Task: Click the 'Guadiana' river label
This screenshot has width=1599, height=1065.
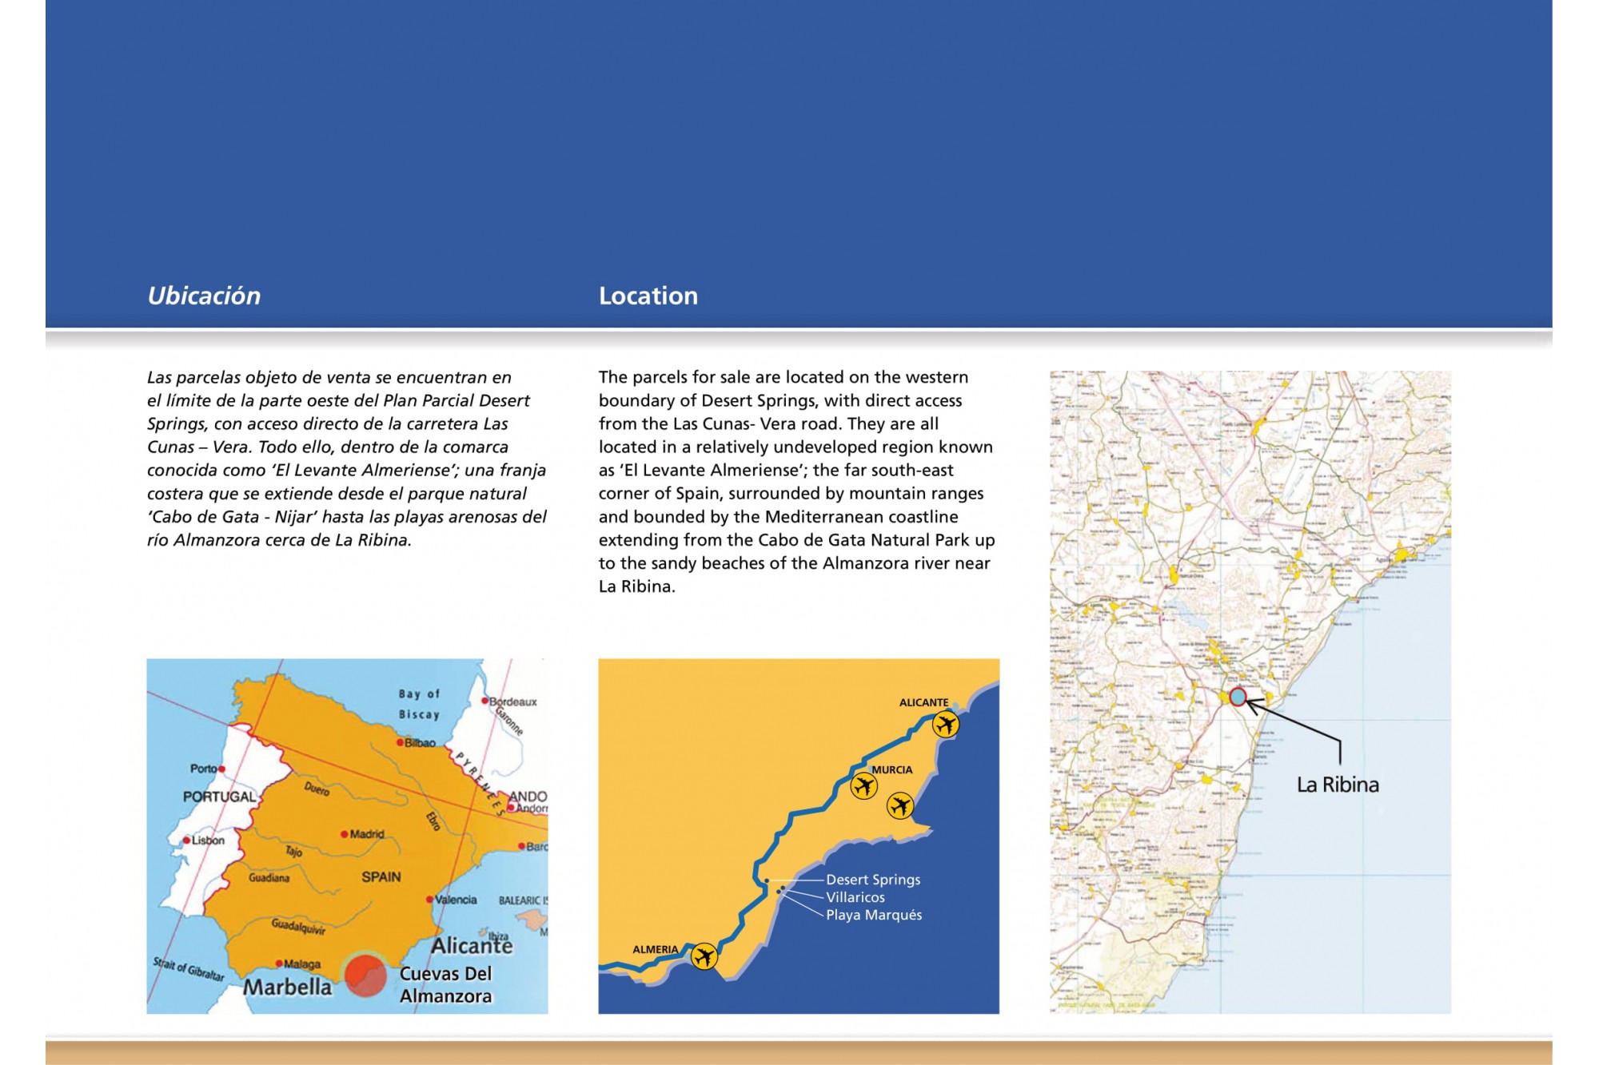Action: pos(269,878)
